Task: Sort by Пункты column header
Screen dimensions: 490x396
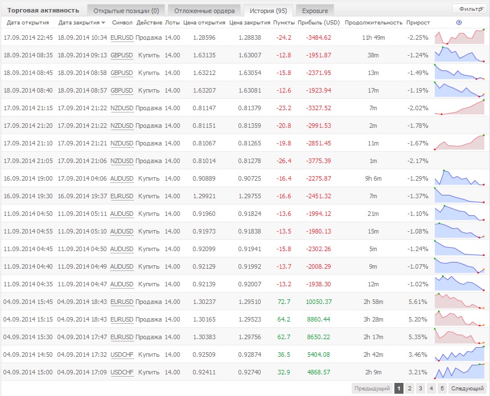Action: click(x=284, y=23)
